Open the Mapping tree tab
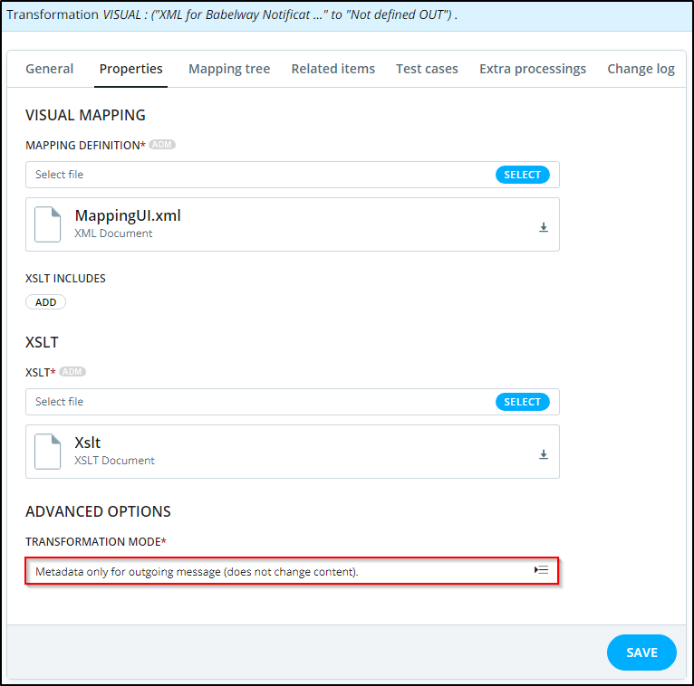The width and height of the screenshot is (694, 686). pos(229,69)
